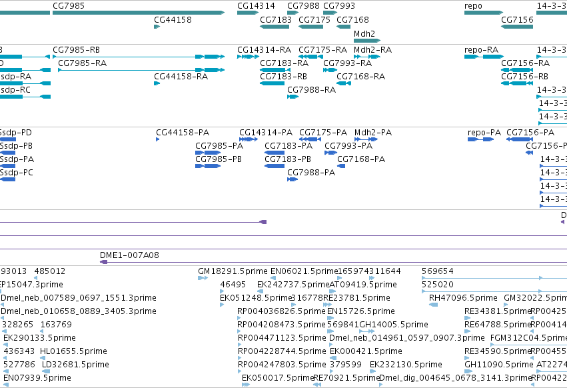Viewport: 567px width, 388px height.
Task: Select transcript CG7985-RB label
Action: [77, 50]
